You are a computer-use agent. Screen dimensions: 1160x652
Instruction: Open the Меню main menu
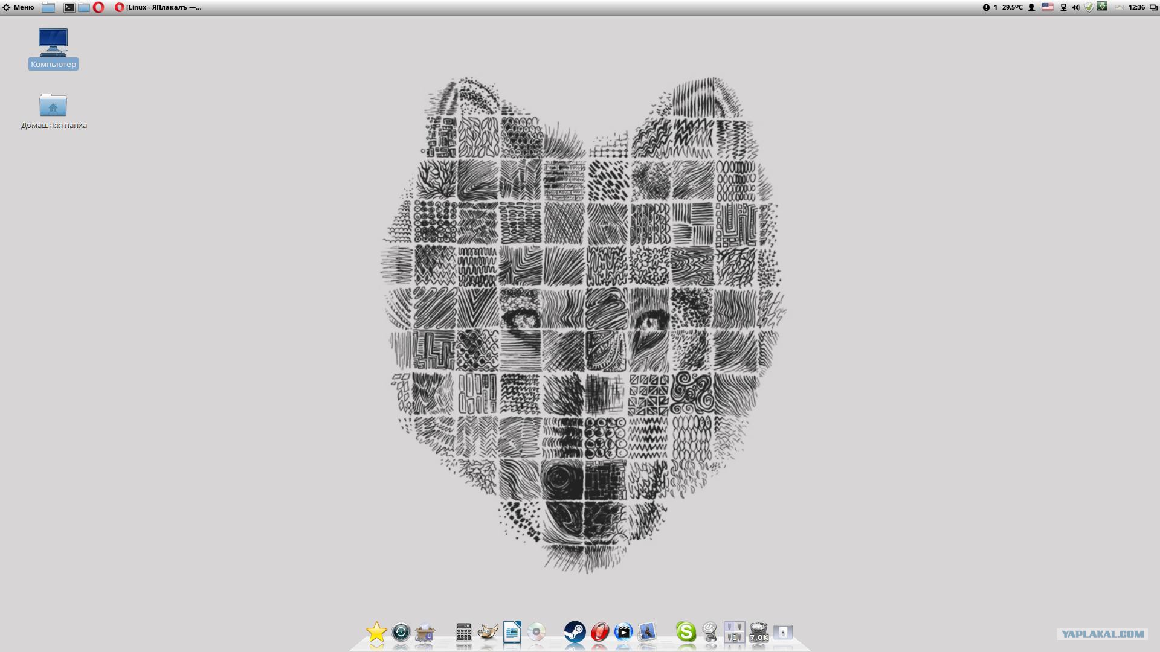click(x=19, y=7)
